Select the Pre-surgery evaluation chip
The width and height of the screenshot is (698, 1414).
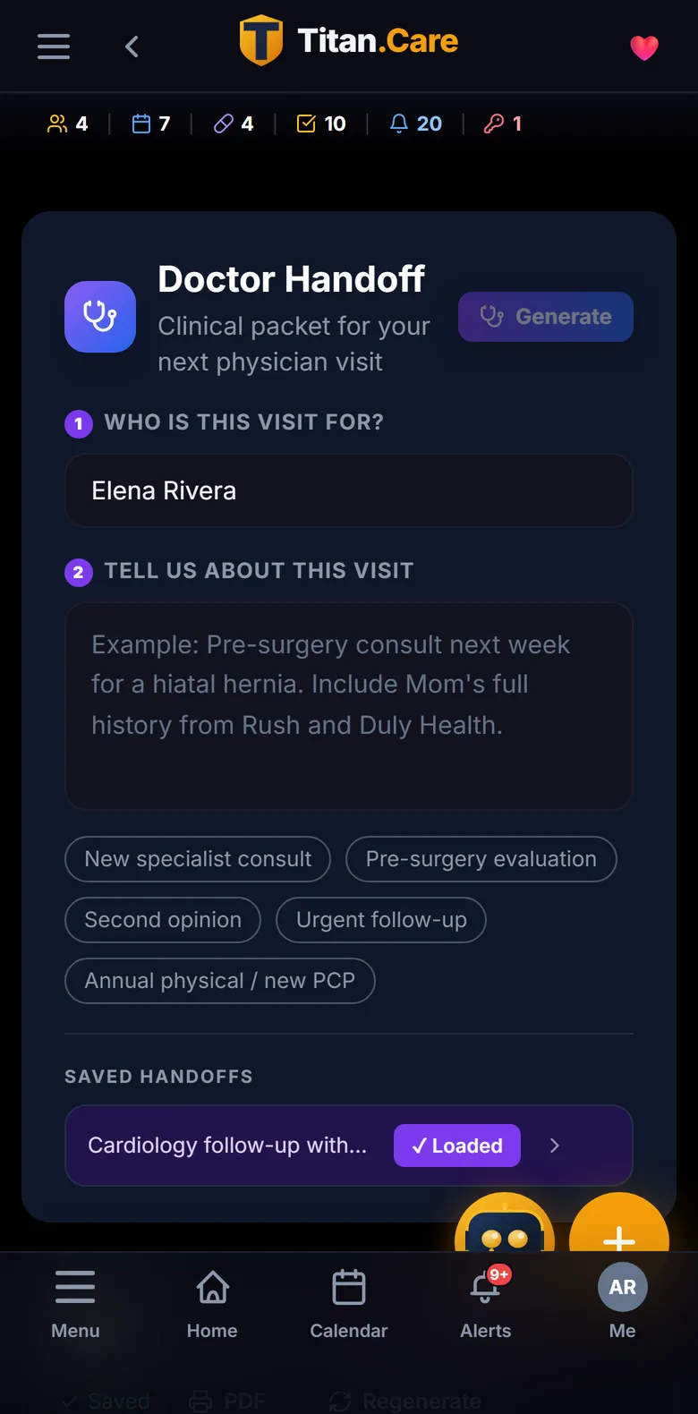tap(481, 859)
